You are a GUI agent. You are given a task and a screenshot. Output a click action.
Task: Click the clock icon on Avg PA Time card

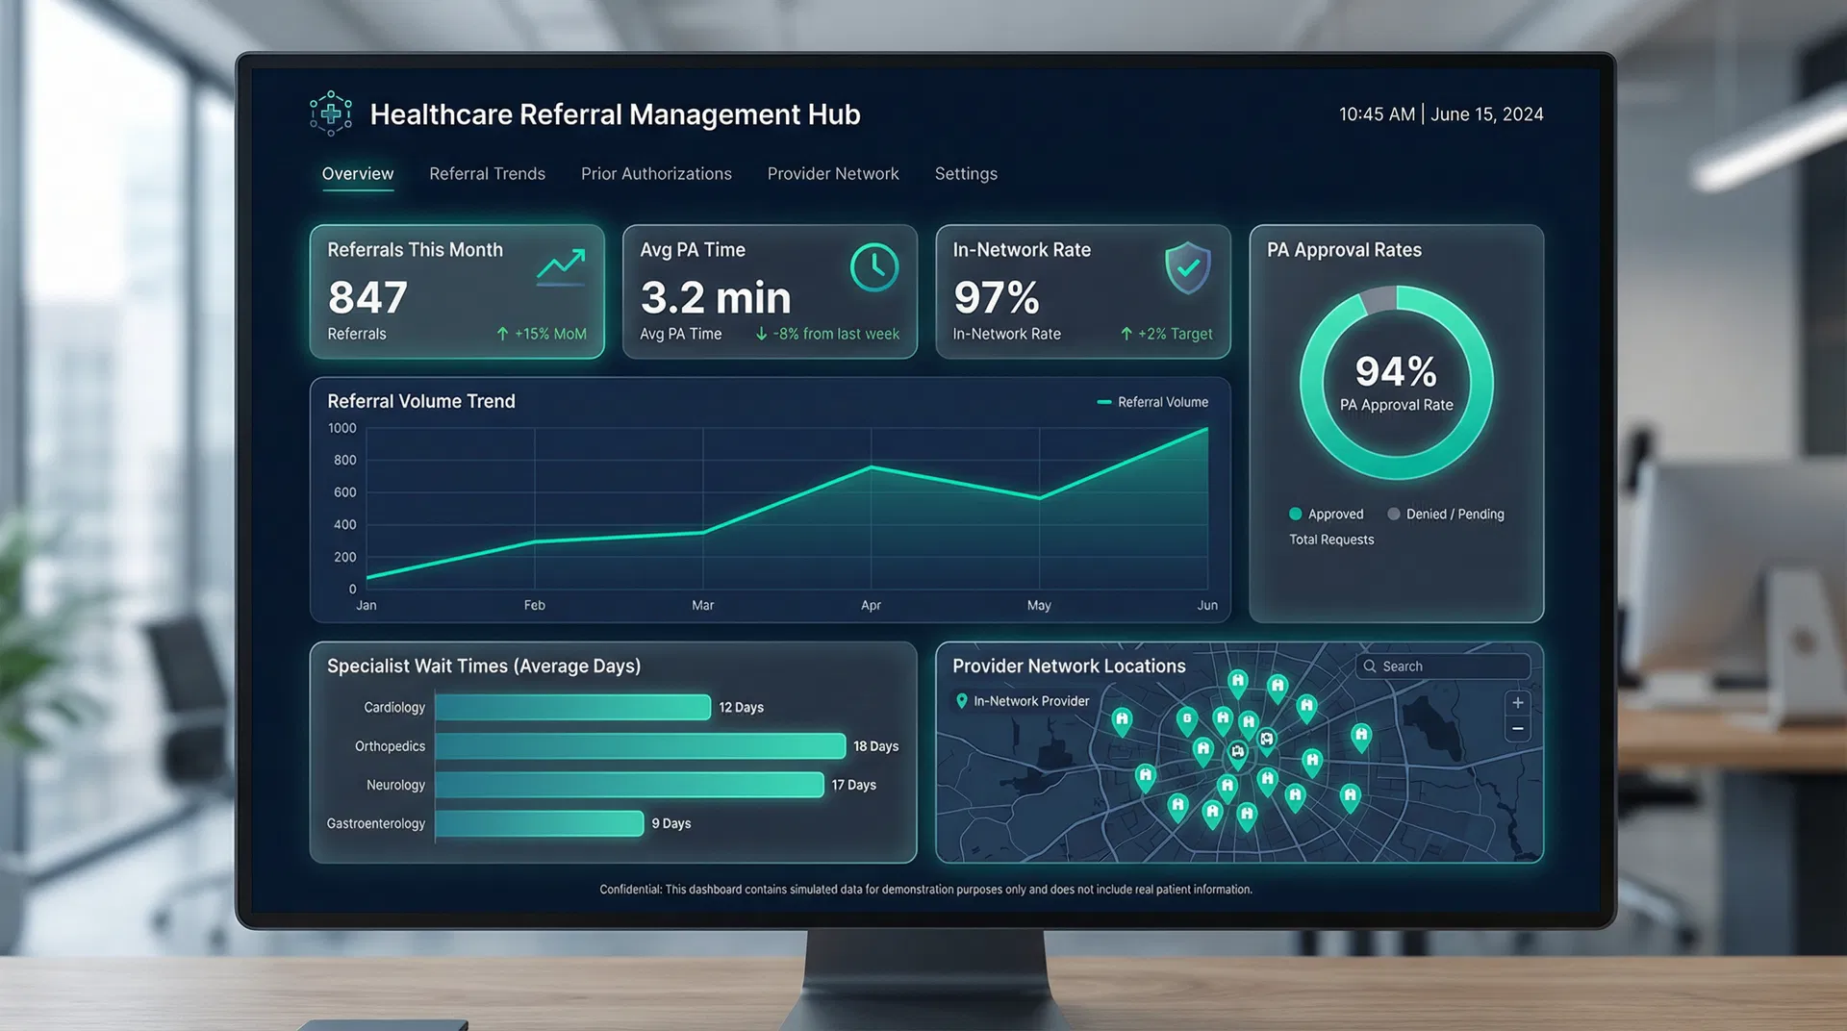tap(873, 267)
